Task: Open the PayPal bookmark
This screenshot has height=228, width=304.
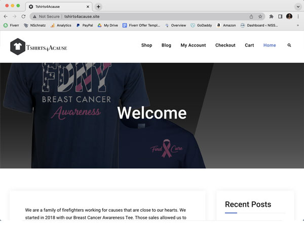Action: [x=85, y=25]
